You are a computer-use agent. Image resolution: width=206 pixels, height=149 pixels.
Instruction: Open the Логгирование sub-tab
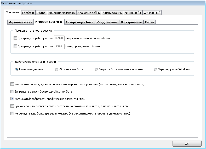[131, 22]
